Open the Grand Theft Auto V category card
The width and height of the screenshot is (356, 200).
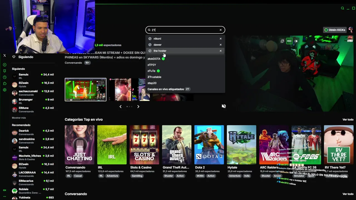click(x=177, y=145)
